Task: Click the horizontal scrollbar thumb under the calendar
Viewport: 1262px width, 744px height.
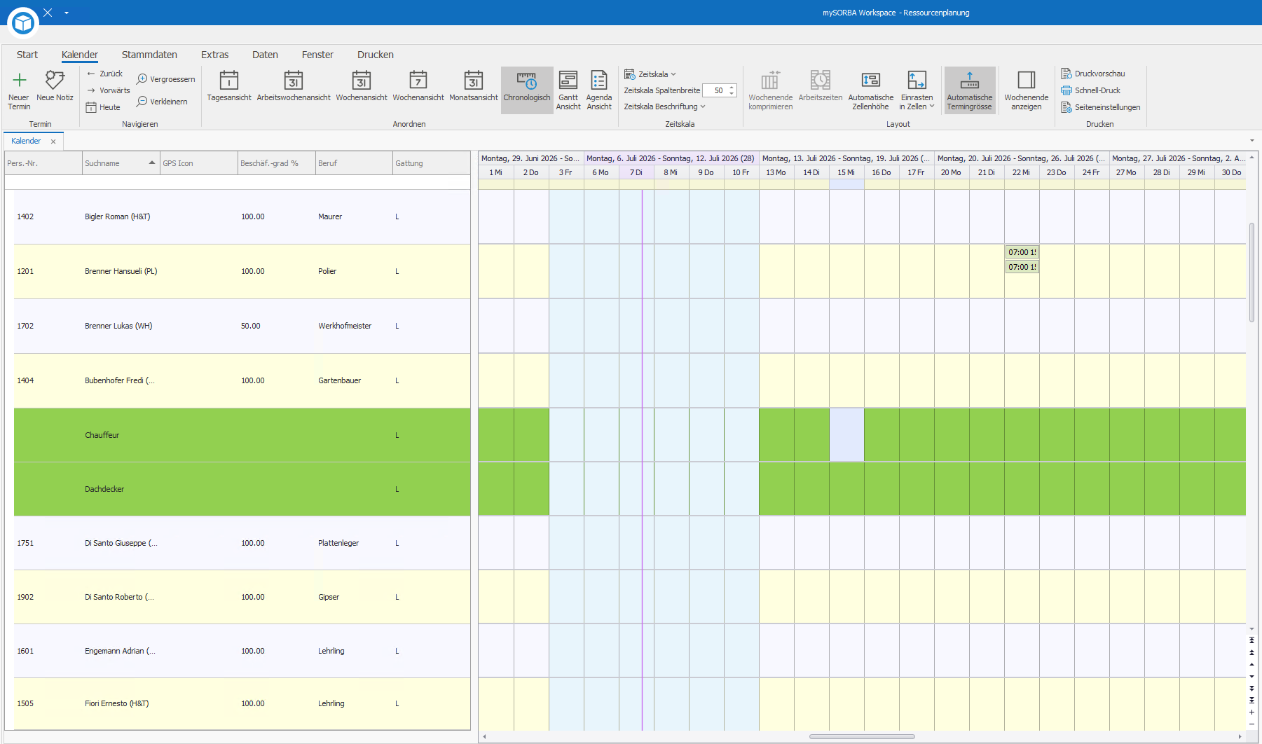Action: click(862, 736)
